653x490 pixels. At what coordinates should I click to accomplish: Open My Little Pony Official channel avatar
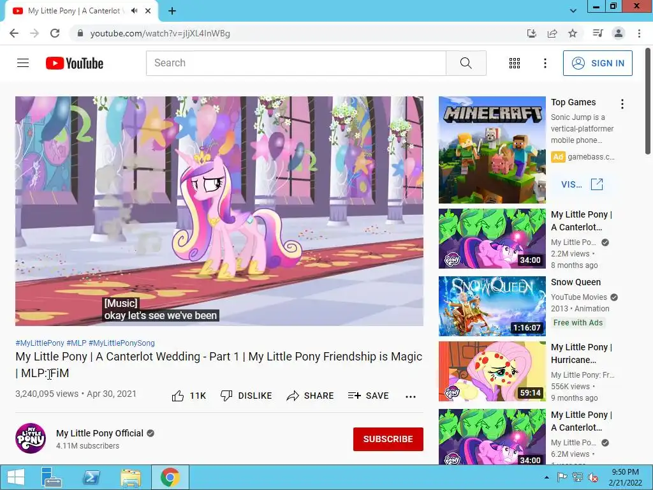[x=31, y=438]
